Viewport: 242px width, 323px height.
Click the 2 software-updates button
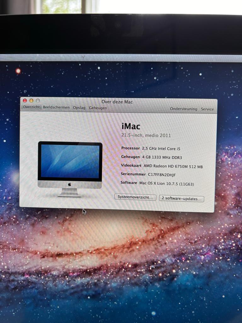[x=181, y=199]
